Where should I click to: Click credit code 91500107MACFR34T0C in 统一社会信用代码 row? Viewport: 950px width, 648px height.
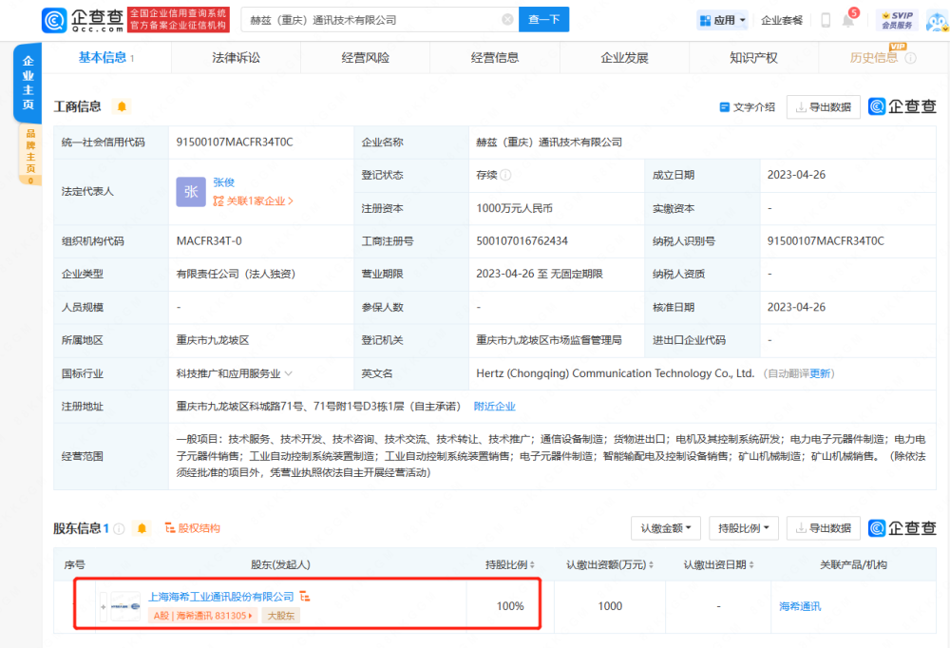235,142
